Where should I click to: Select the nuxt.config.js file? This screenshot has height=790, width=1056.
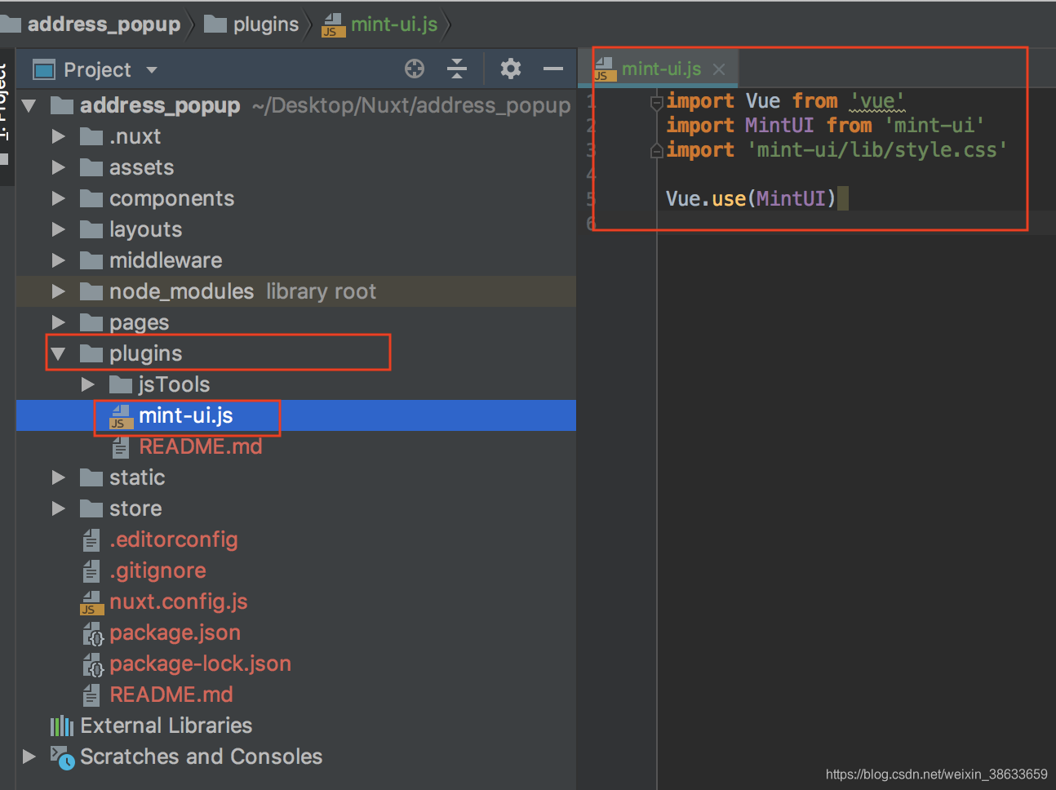click(x=178, y=601)
